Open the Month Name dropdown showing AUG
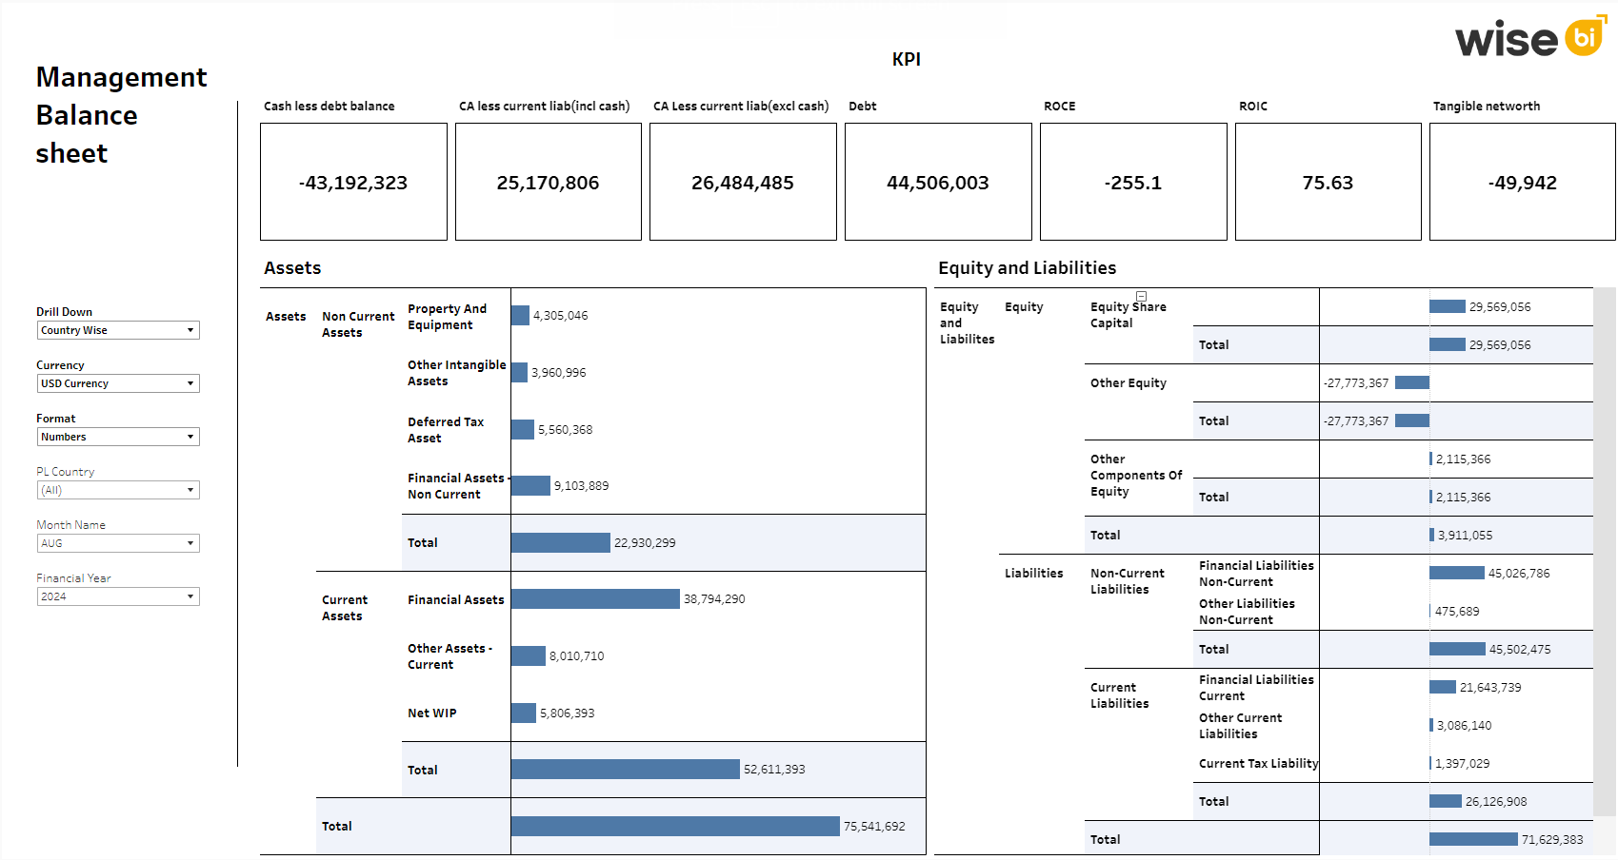Screen dimensions: 1618x860 118,543
